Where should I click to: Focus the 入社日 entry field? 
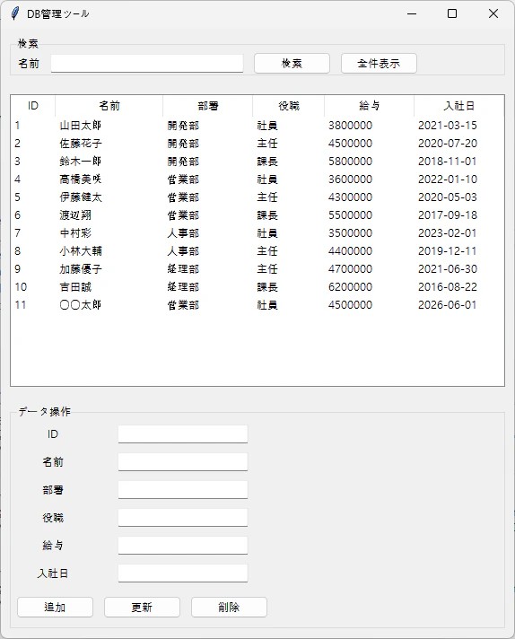pos(183,573)
